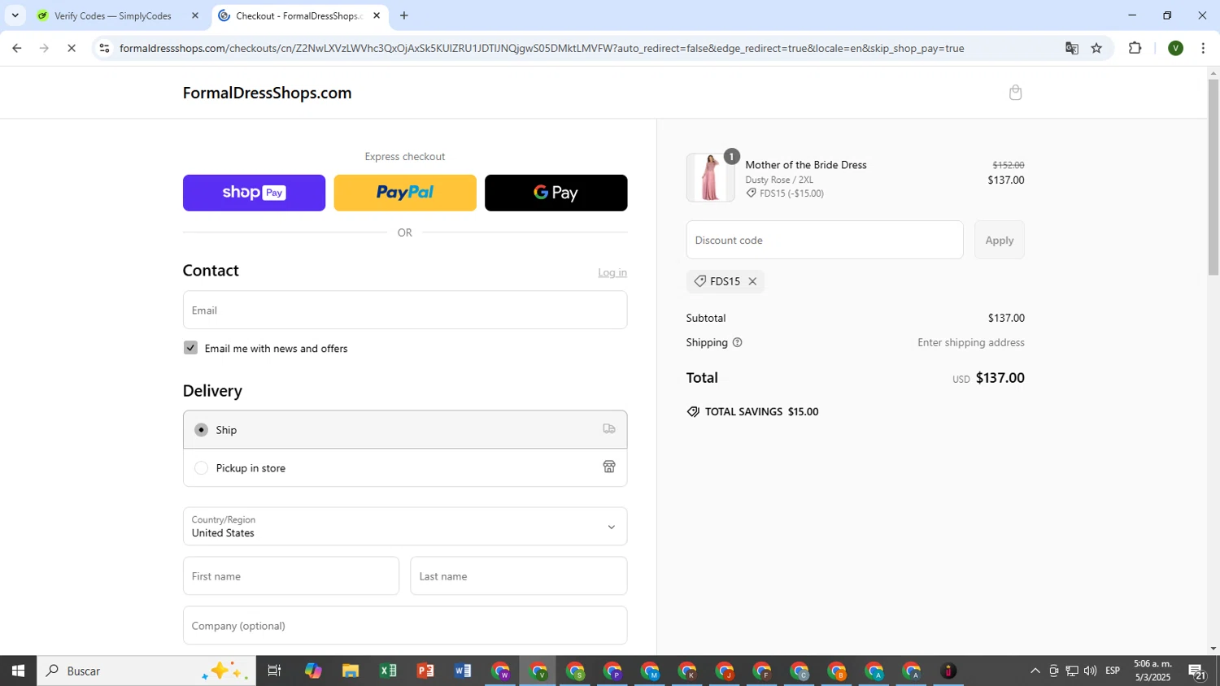Open Microsoft Copilot from the taskbar
This screenshot has width=1220, height=686.
tap(313, 671)
